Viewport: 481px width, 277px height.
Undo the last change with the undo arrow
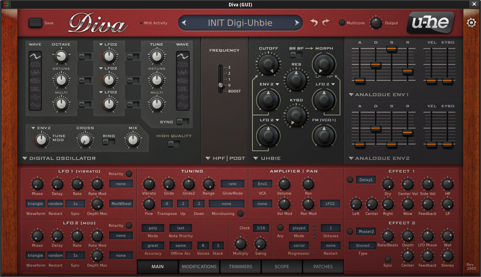coord(314,23)
